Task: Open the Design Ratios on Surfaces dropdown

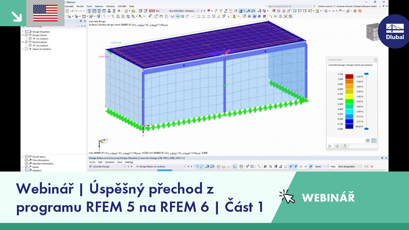Action: [x=185, y=167]
